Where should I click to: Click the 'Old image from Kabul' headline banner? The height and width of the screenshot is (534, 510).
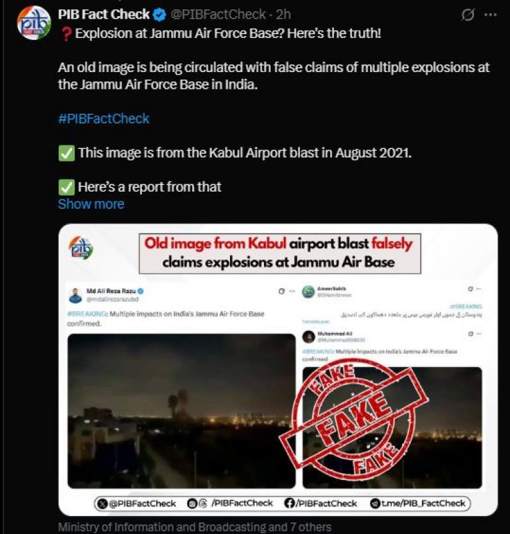click(280, 253)
